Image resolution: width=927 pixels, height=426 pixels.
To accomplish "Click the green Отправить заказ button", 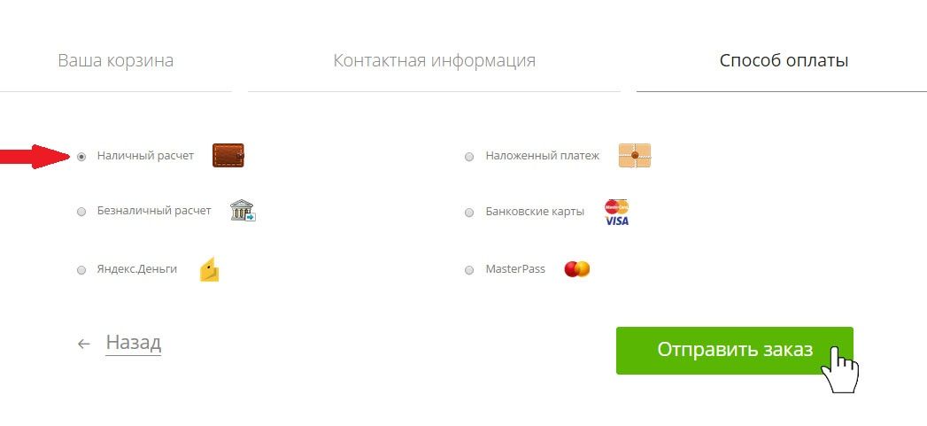I will tap(735, 350).
